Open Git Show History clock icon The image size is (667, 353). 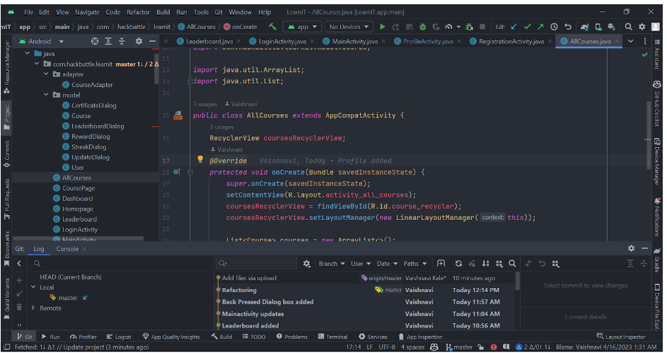click(x=554, y=27)
